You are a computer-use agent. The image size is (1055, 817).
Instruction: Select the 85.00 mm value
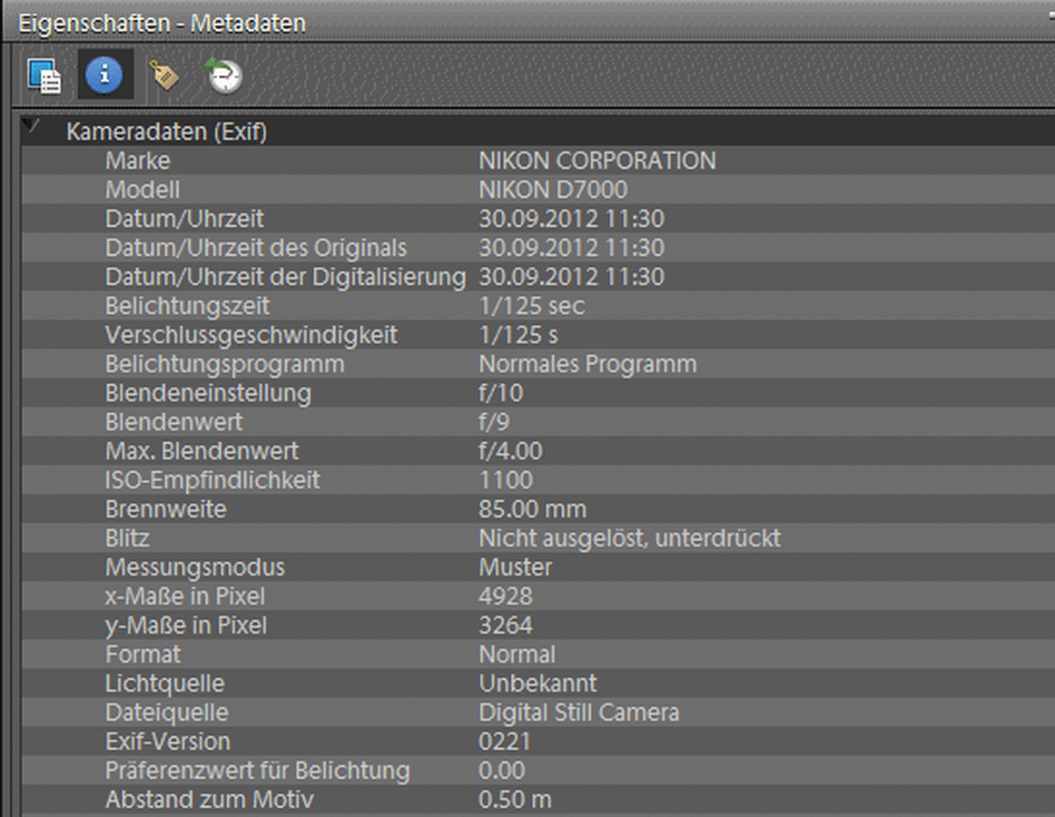click(532, 509)
